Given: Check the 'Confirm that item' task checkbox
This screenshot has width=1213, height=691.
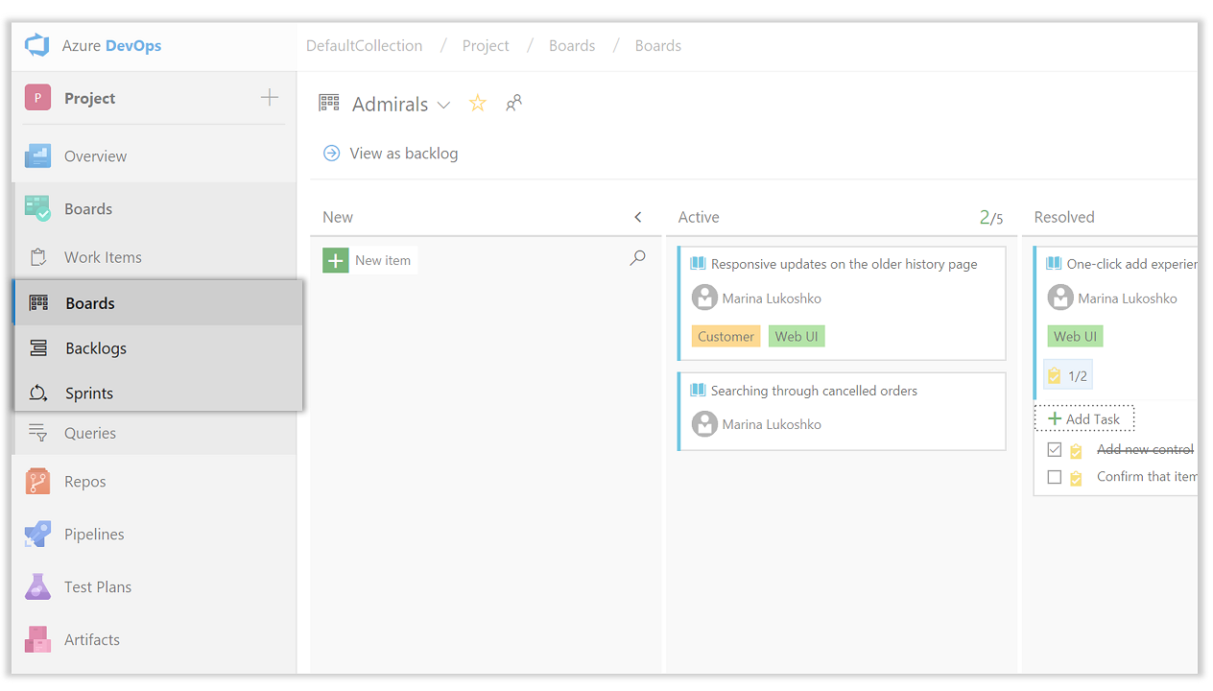Looking at the screenshot, I should (x=1055, y=477).
